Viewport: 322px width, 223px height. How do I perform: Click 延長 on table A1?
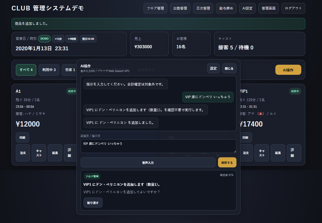(x=55, y=153)
